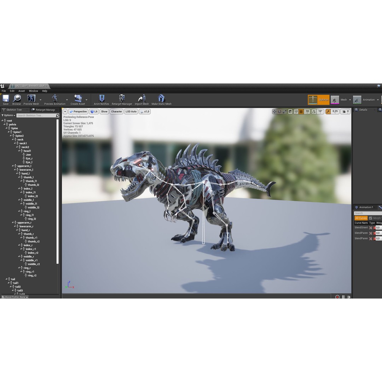Click the Preview Mesh toolbar icon
The image size is (382, 382).
tap(31, 98)
